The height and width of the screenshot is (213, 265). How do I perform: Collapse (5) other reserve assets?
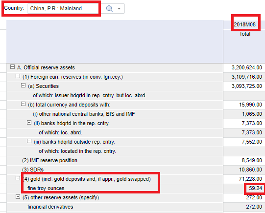pyautogui.click(x=18, y=197)
